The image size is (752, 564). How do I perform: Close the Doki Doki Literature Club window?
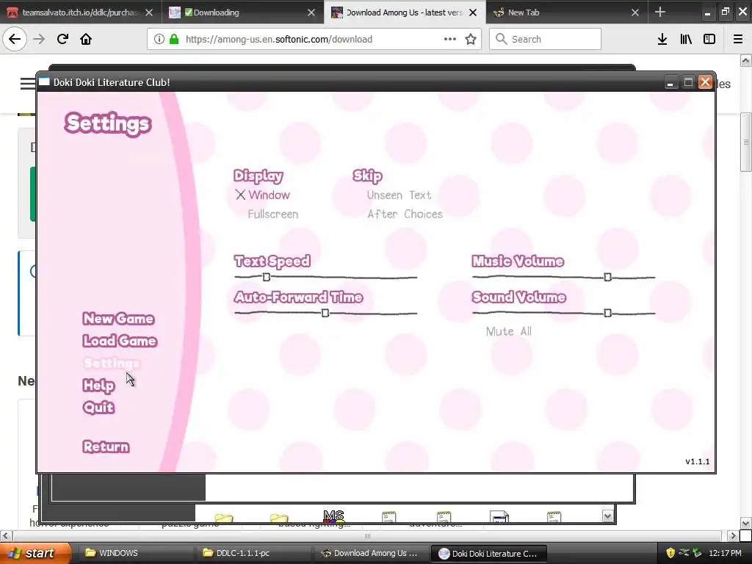click(x=705, y=82)
